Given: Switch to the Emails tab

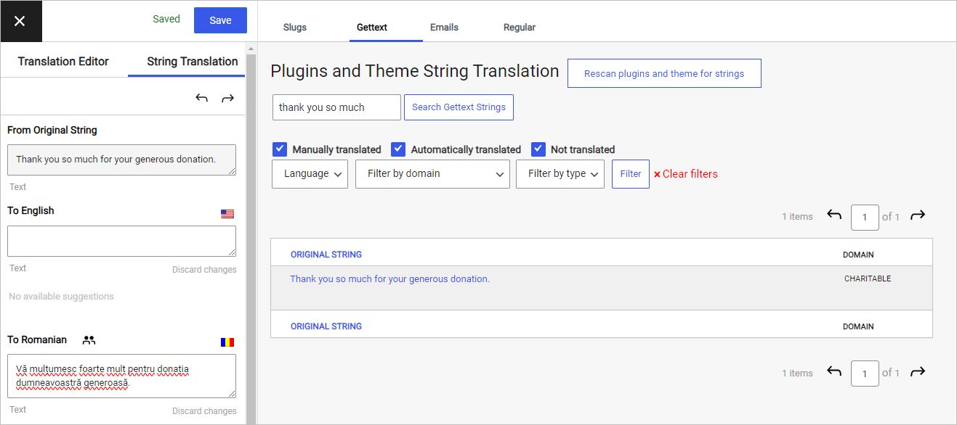Looking at the screenshot, I should pyautogui.click(x=444, y=27).
